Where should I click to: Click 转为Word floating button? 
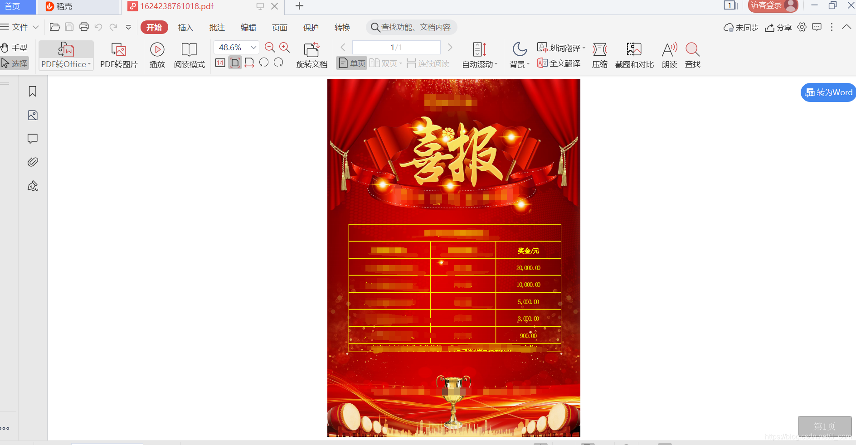pos(828,92)
